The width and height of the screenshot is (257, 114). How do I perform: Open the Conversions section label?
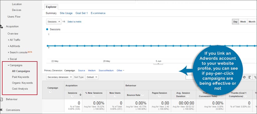[x=13, y=110]
